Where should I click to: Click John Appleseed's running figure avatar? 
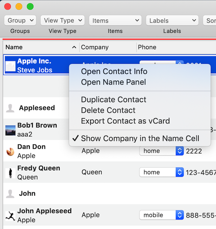coord(10,216)
